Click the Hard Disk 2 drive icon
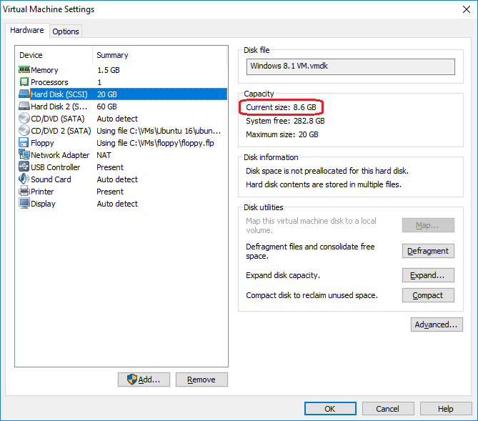Viewport: 478px width, 421px height. click(x=24, y=107)
